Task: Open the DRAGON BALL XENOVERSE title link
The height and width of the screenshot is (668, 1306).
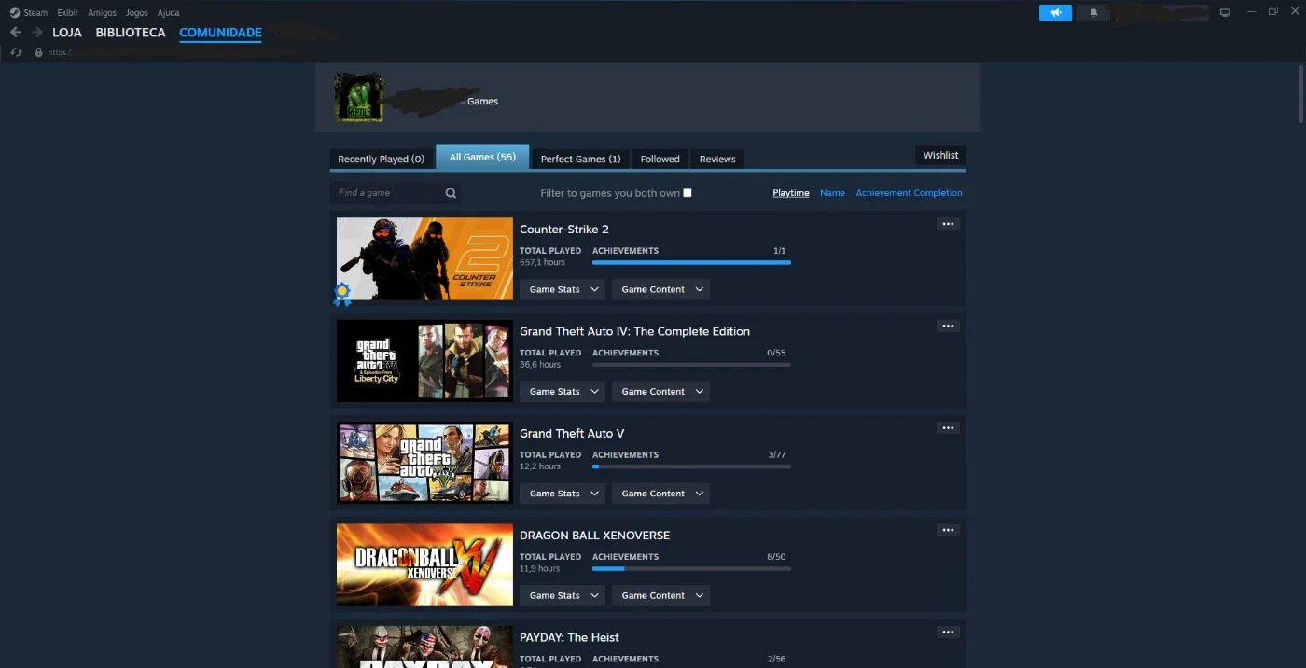Action: pos(594,536)
